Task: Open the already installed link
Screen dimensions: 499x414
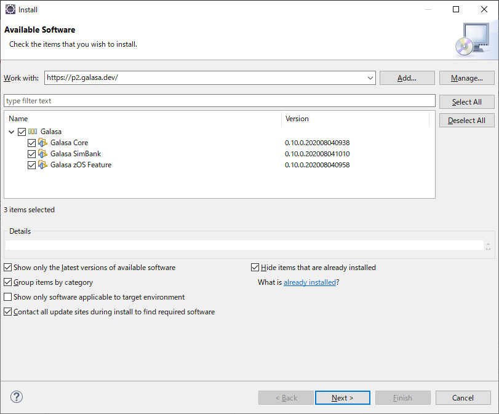Action: click(309, 282)
